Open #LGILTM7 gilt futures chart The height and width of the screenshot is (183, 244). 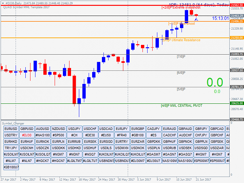tap(75, 161)
